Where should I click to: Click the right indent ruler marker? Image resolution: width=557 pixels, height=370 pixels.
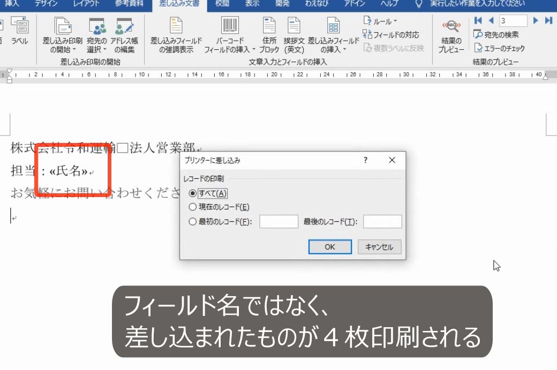click(x=546, y=77)
